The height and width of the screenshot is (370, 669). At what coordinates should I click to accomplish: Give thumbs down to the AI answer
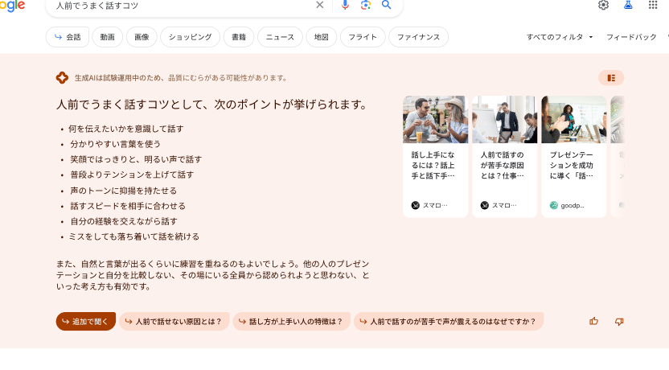pyautogui.click(x=619, y=321)
